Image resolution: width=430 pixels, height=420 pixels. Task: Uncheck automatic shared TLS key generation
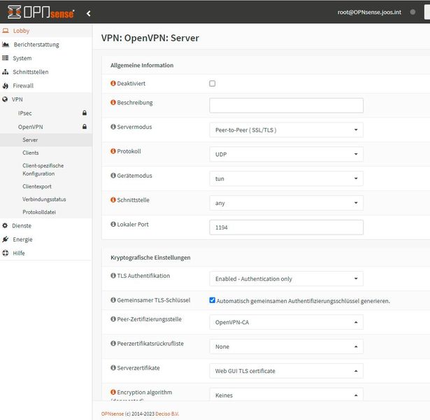(x=213, y=300)
